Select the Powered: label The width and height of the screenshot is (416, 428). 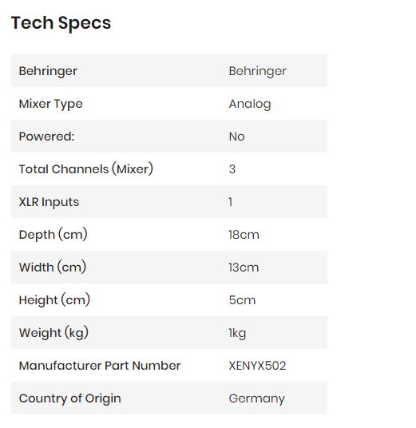pyautogui.click(x=46, y=137)
